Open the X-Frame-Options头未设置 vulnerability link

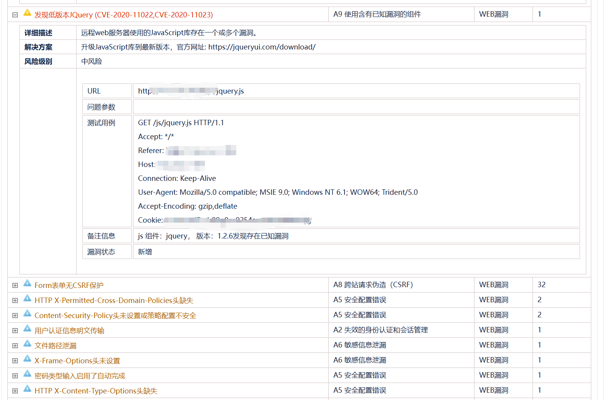click(x=77, y=361)
